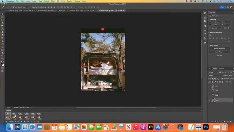
Task: Select the Rectangular Marquee tool
Action: pos(3,17)
